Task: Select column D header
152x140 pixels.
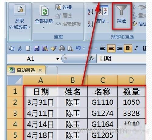Action: [131, 80]
